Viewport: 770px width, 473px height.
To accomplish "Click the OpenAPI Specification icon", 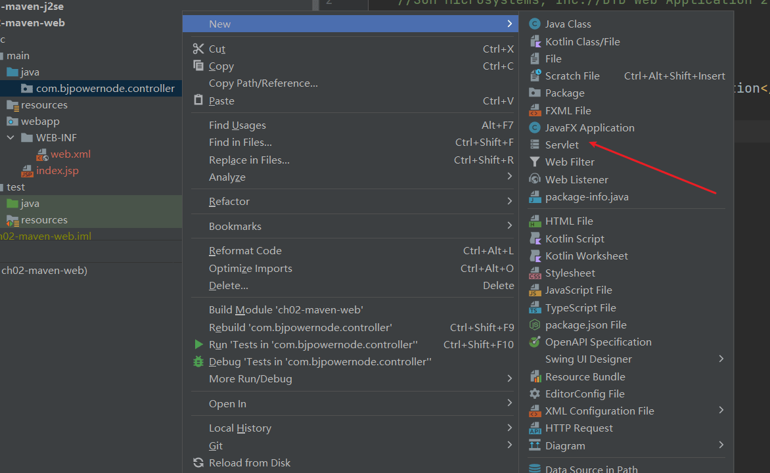I will point(535,342).
